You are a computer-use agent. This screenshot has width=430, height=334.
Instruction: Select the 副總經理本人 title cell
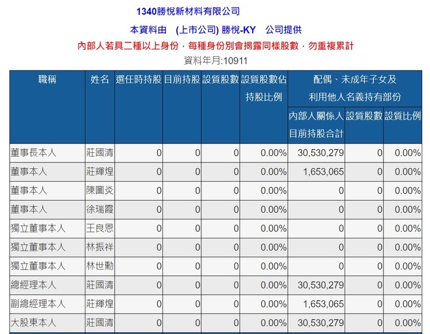point(47,304)
